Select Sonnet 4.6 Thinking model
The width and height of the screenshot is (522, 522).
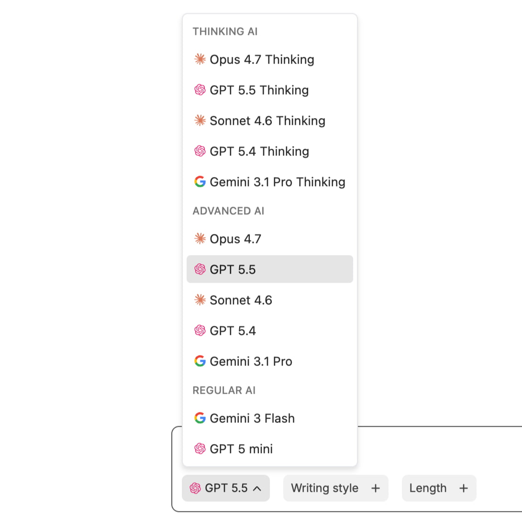pyautogui.click(x=270, y=121)
